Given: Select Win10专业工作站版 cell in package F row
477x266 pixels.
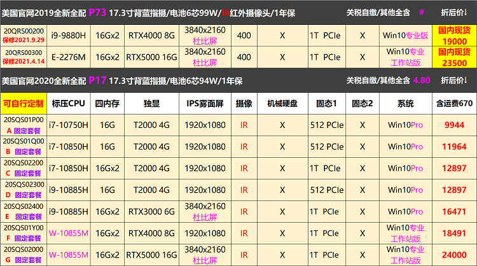Looking at the screenshot, I should 406,233.
